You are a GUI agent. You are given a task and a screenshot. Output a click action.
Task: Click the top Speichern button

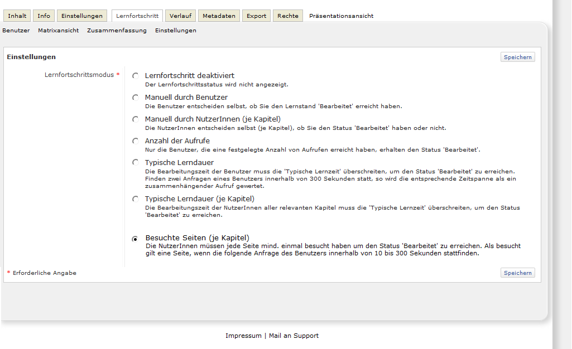coord(517,57)
